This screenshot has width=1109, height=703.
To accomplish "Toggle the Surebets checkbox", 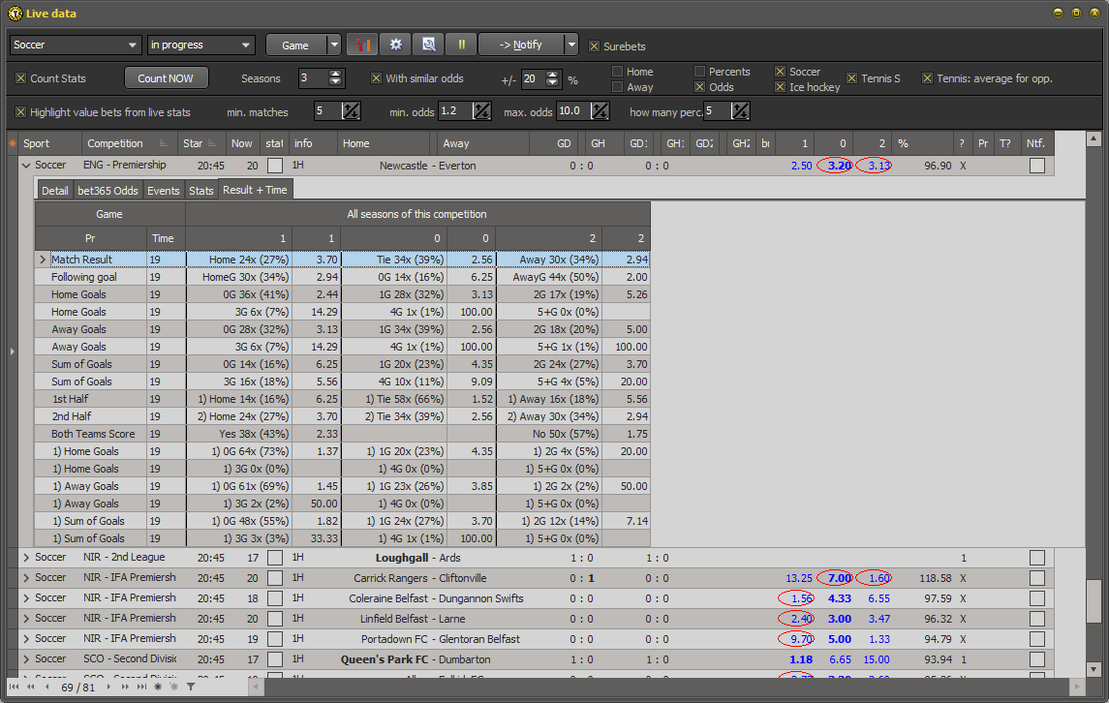I will tap(596, 45).
